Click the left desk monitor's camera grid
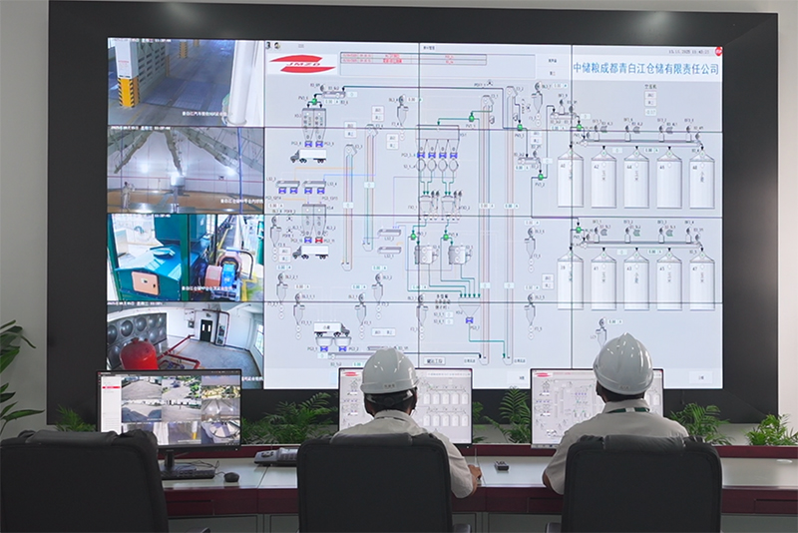798x533 pixels. coord(169,408)
